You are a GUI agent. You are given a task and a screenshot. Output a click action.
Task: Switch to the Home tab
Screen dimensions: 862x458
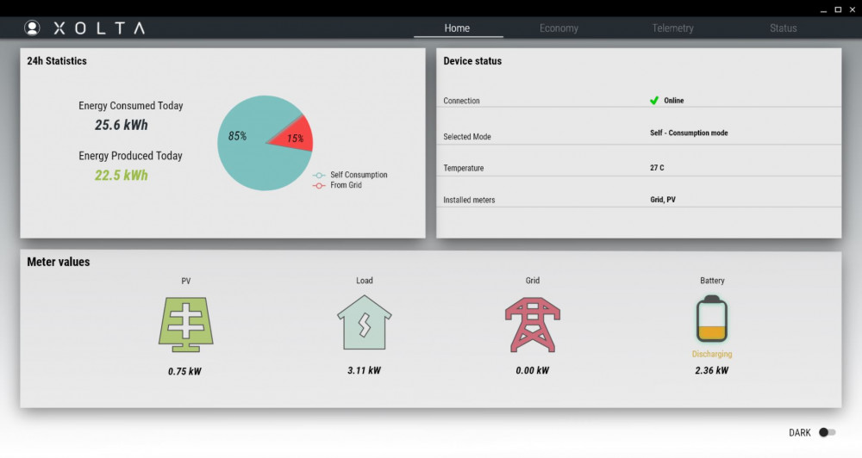point(458,28)
